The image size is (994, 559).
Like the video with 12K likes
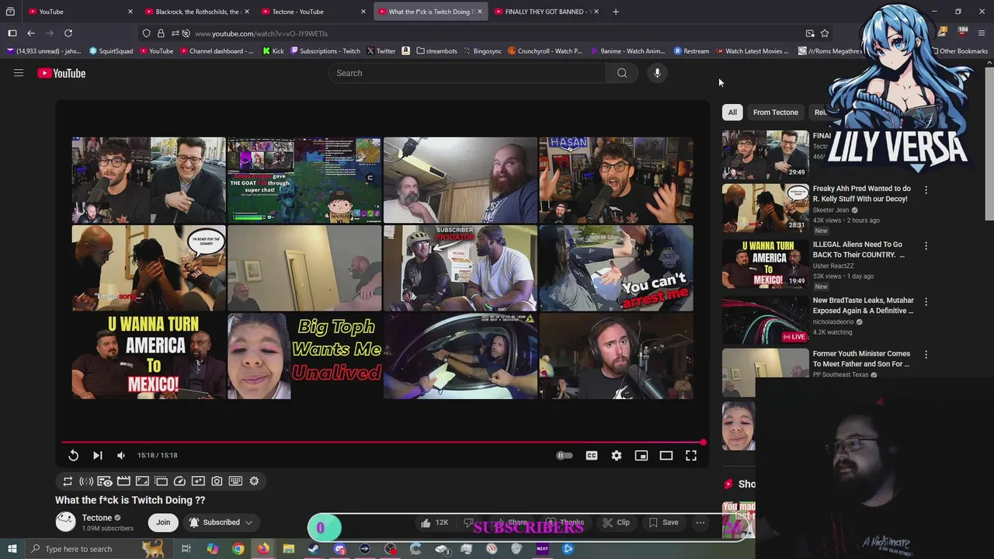click(435, 523)
